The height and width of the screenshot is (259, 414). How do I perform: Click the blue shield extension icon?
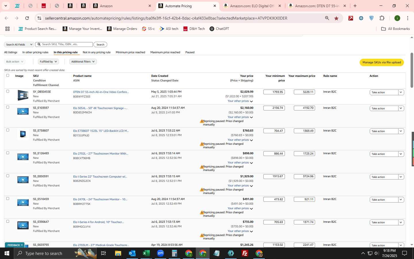click(x=371, y=18)
